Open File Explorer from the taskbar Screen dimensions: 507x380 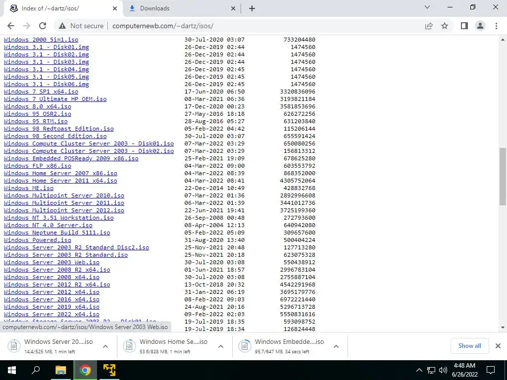tap(60, 370)
